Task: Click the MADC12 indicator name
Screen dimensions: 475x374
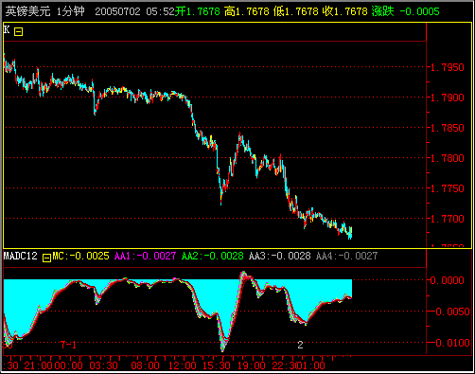Action: point(20,256)
